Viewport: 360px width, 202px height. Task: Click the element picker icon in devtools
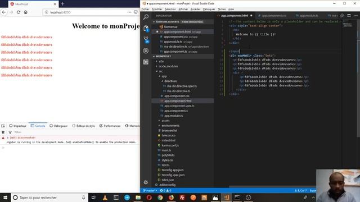tap(3, 126)
